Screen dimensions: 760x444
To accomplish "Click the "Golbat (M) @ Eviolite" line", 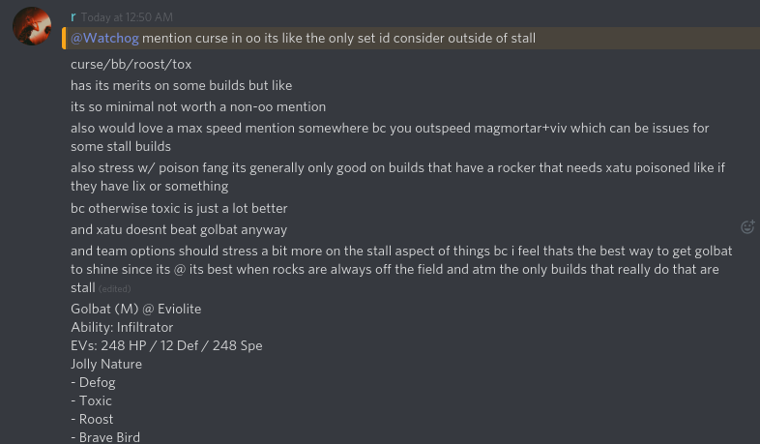I will tap(135, 309).
